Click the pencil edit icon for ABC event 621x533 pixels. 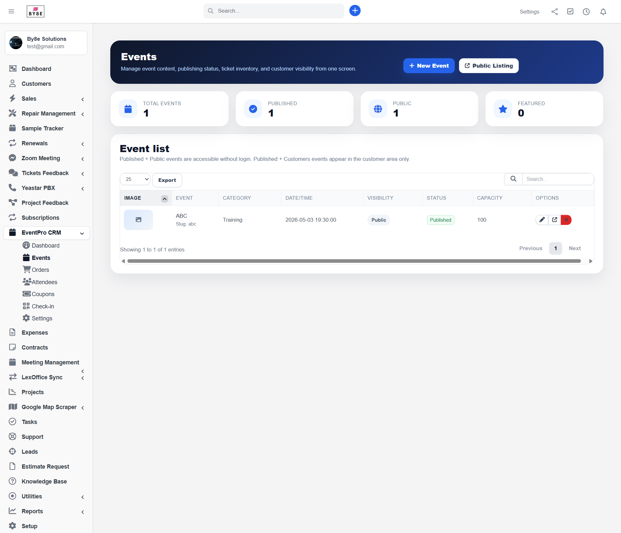[542, 220]
